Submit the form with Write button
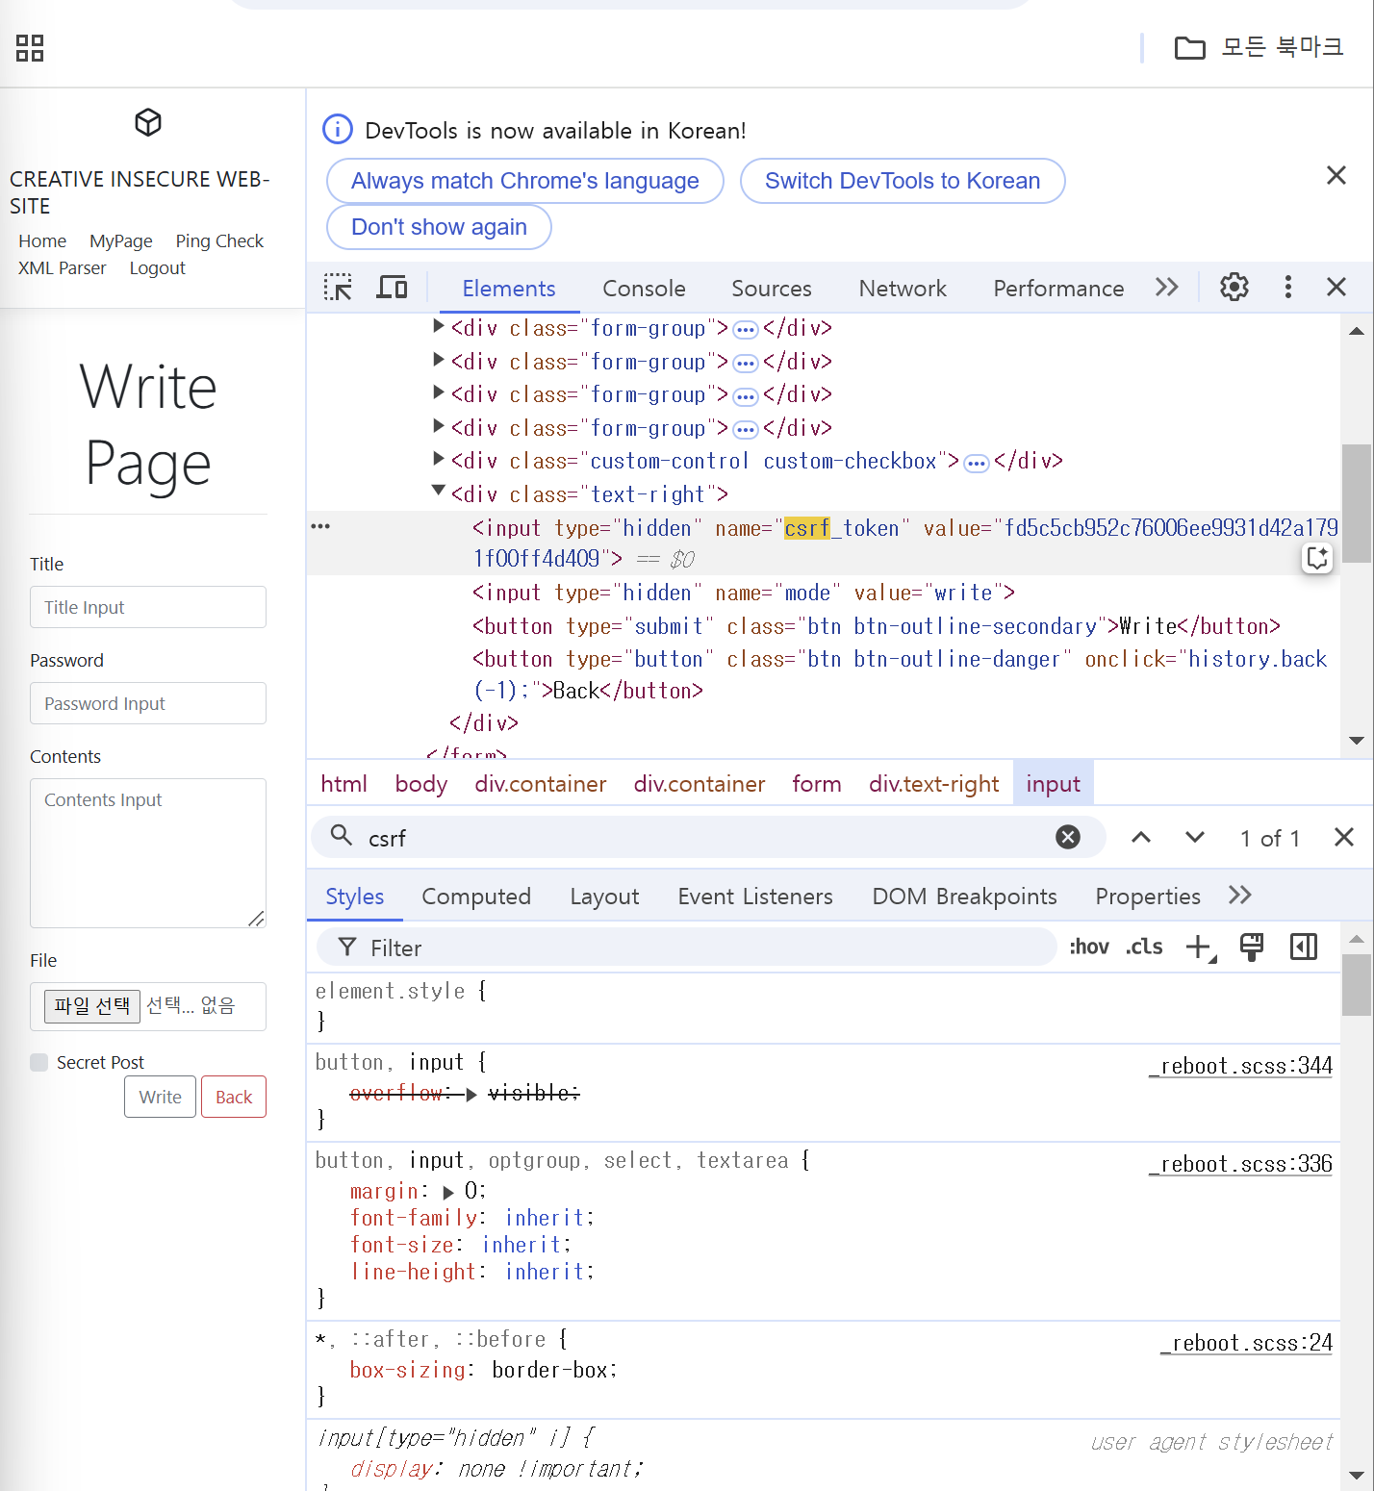The image size is (1374, 1491). point(160,1097)
